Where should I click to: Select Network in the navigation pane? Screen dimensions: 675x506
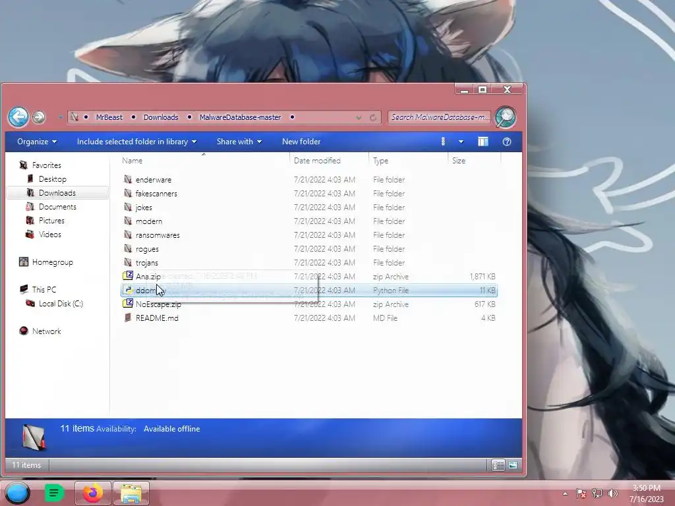click(47, 331)
